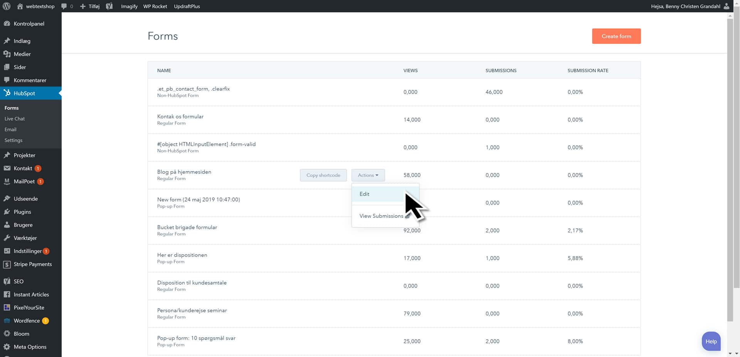Click the Instant Articles Facebook icon
740x357 pixels.
7,295
